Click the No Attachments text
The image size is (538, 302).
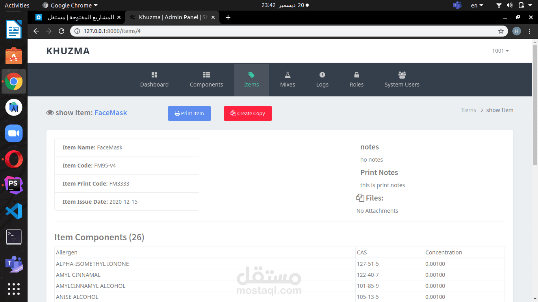(377, 211)
